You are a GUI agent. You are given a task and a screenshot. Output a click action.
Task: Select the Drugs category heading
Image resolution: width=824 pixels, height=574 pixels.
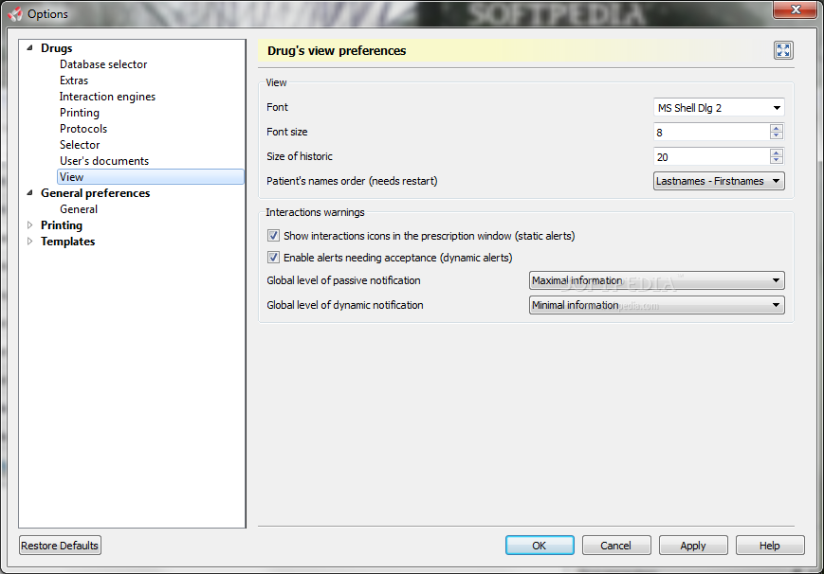coord(57,47)
